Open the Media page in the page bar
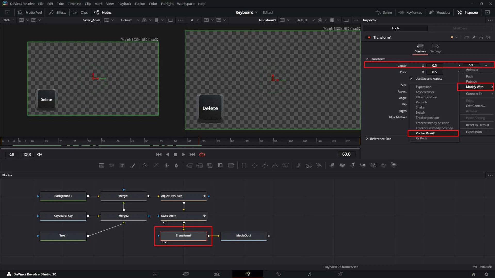Viewport: 495px width, 278px height. [155, 274]
